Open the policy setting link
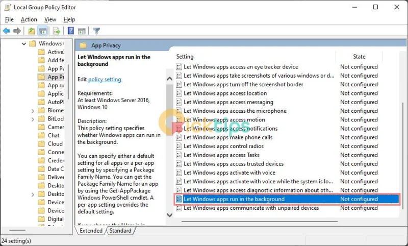Screen dimensions: 408x246 tap(105, 80)
